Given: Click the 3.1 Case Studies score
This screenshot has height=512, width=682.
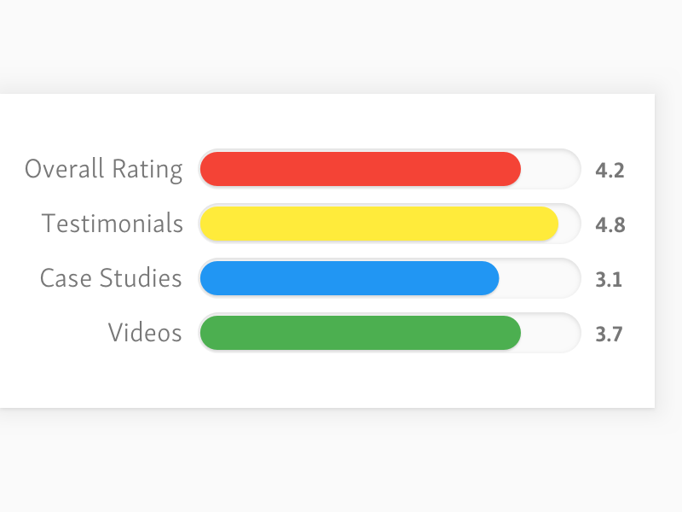Looking at the screenshot, I should 609,280.
